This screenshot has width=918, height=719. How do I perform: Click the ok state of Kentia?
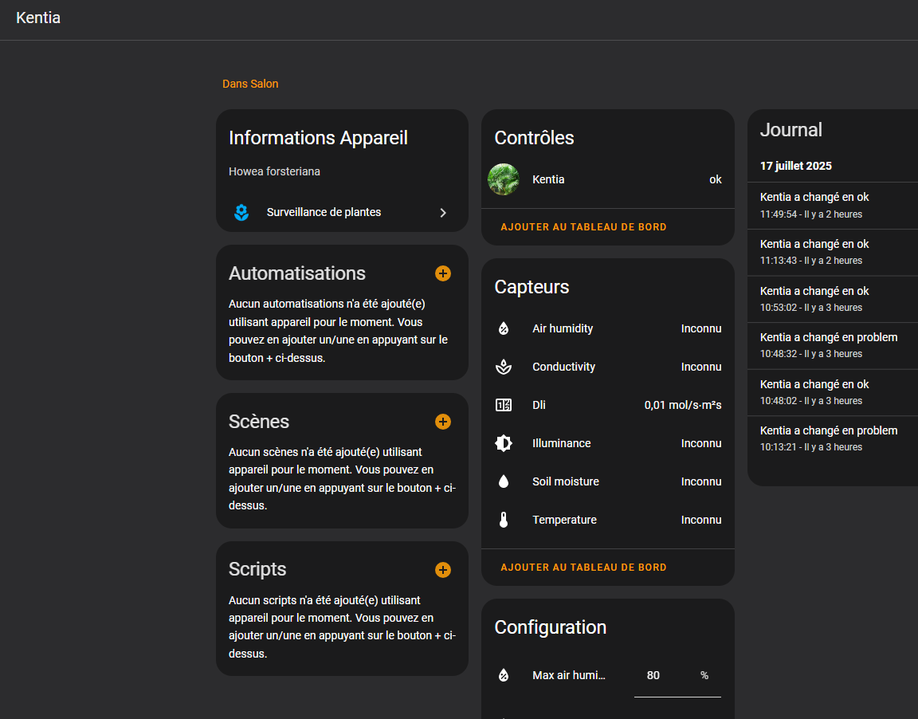[716, 180]
